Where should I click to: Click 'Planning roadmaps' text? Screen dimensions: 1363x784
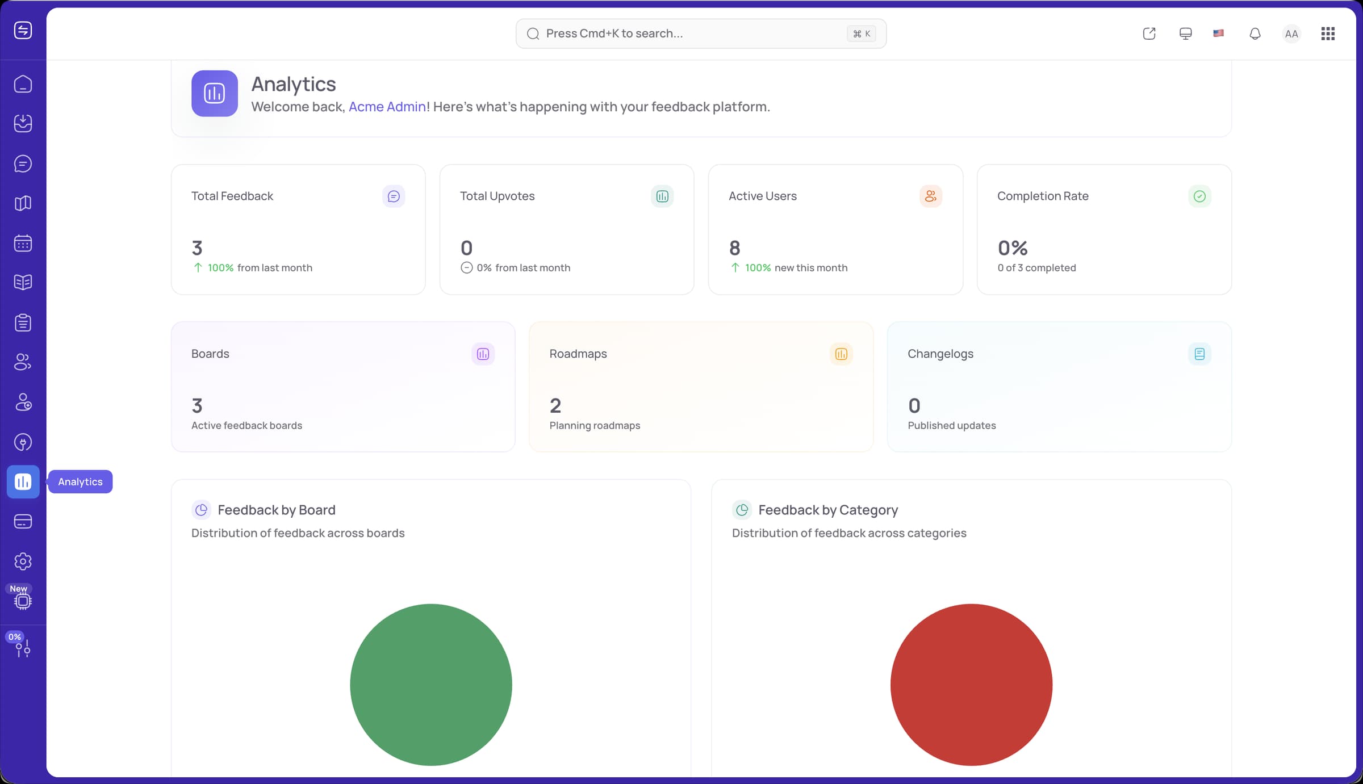tap(595, 425)
